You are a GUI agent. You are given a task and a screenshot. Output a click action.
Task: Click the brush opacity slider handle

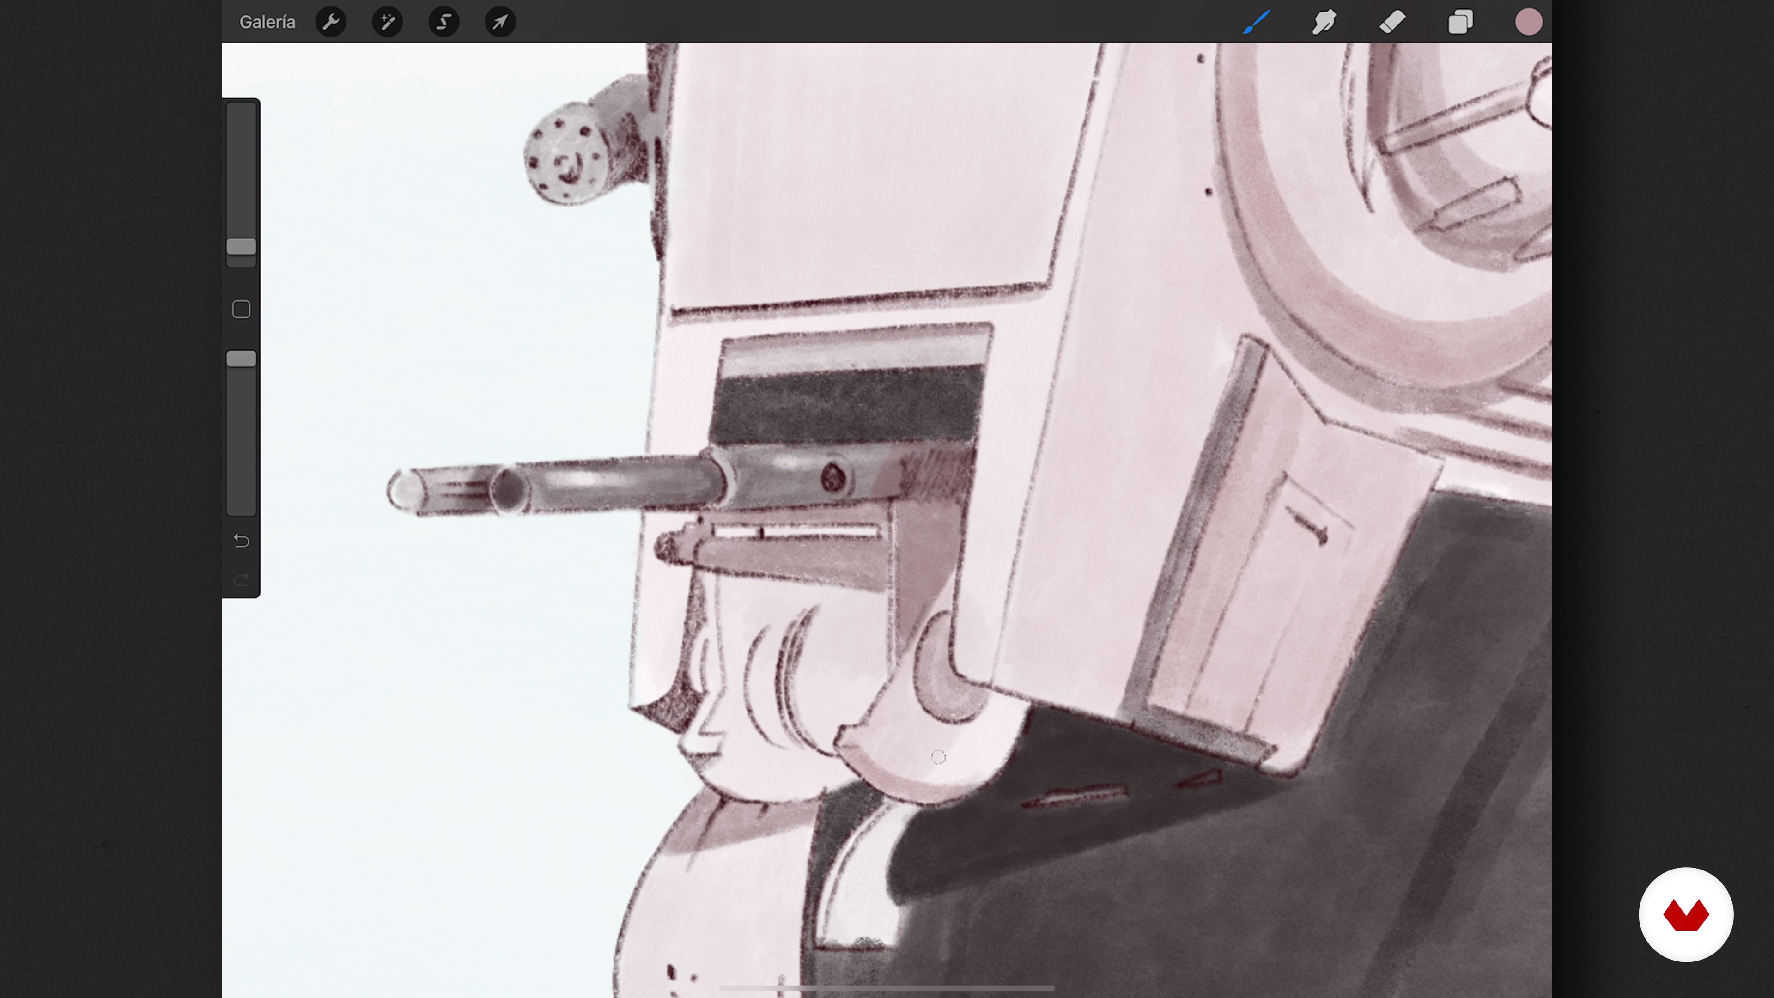pos(241,359)
